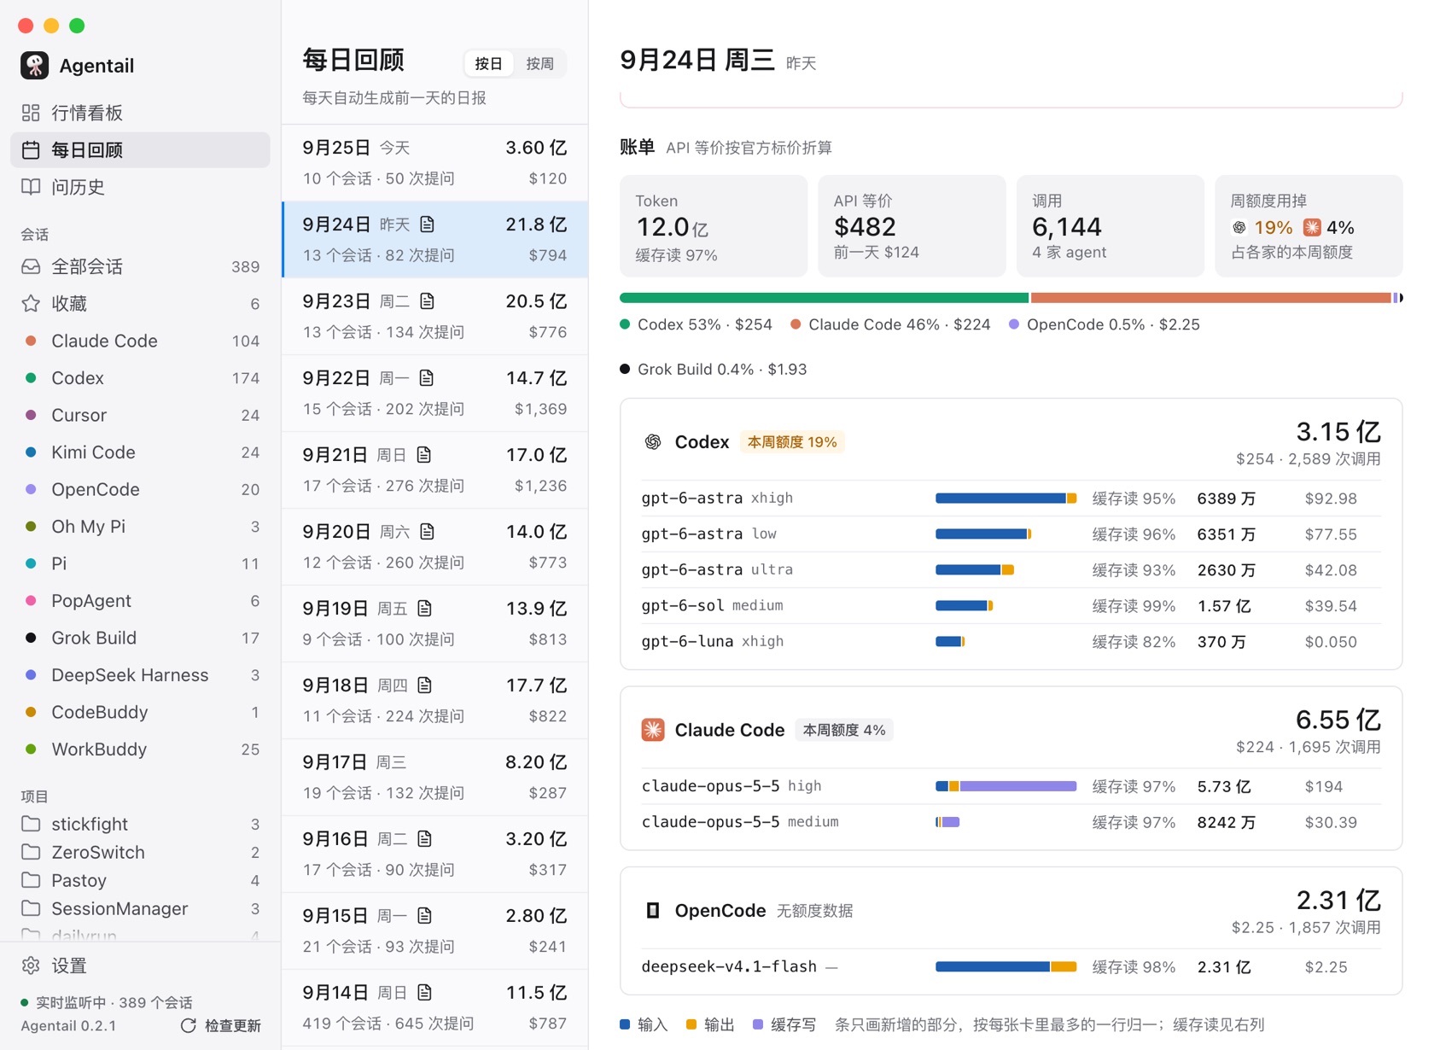Filter sessions by OpenCode
1434x1050 pixels.
click(140, 489)
